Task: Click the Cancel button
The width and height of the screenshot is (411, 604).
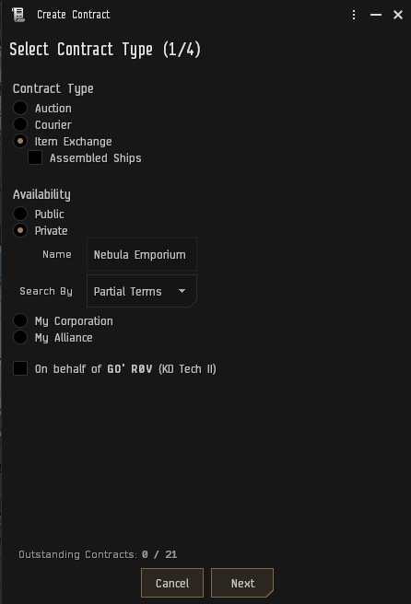Action: click(172, 583)
